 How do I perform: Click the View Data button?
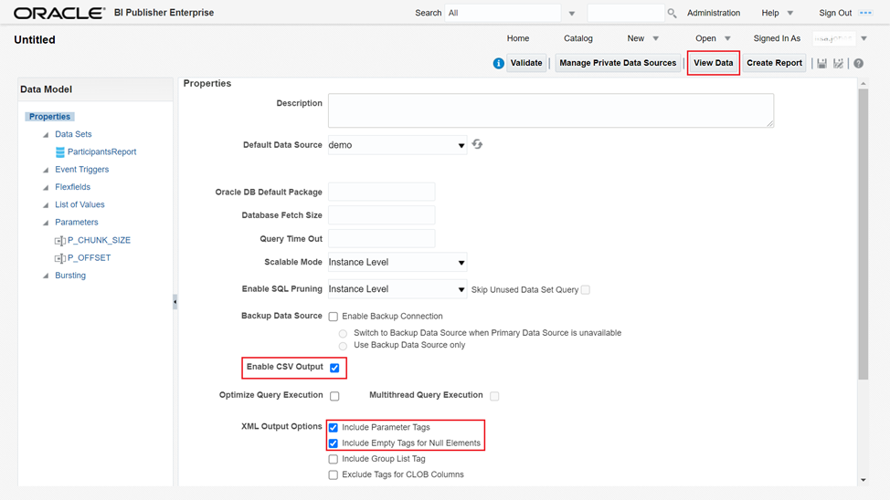713,63
